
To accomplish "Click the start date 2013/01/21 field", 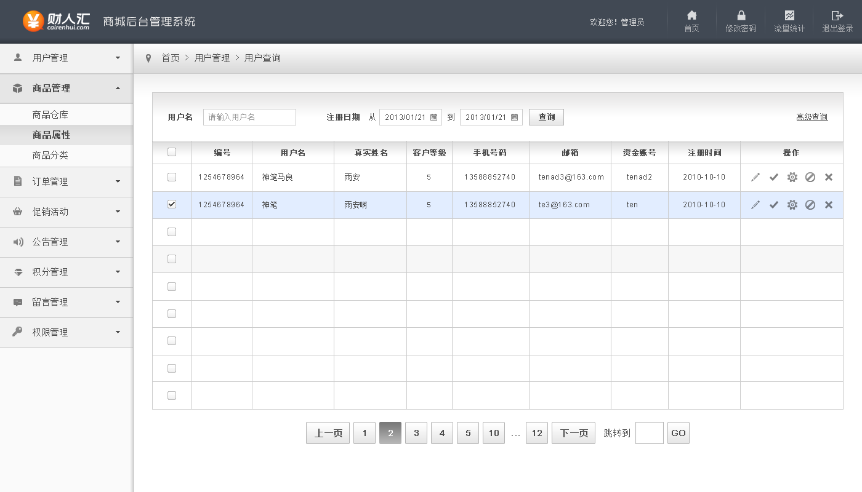I will pyautogui.click(x=411, y=117).
